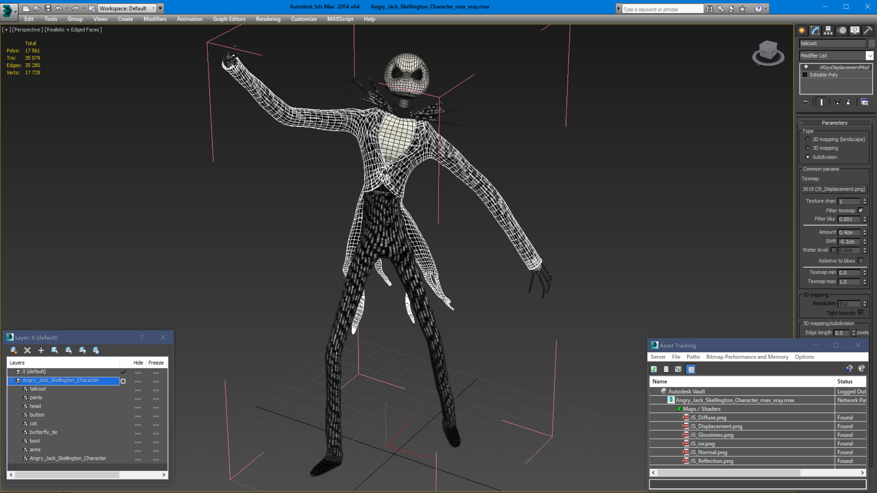Viewport: 877px width, 493px height.
Task: Select 2D mapping (landscape) type
Action: pyautogui.click(x=807, y=139)
